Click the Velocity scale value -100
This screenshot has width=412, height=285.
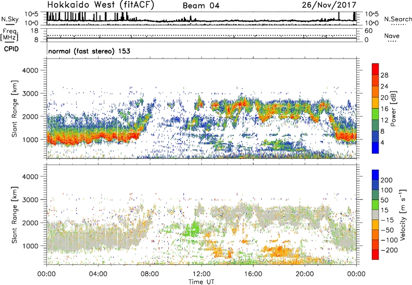389,240
